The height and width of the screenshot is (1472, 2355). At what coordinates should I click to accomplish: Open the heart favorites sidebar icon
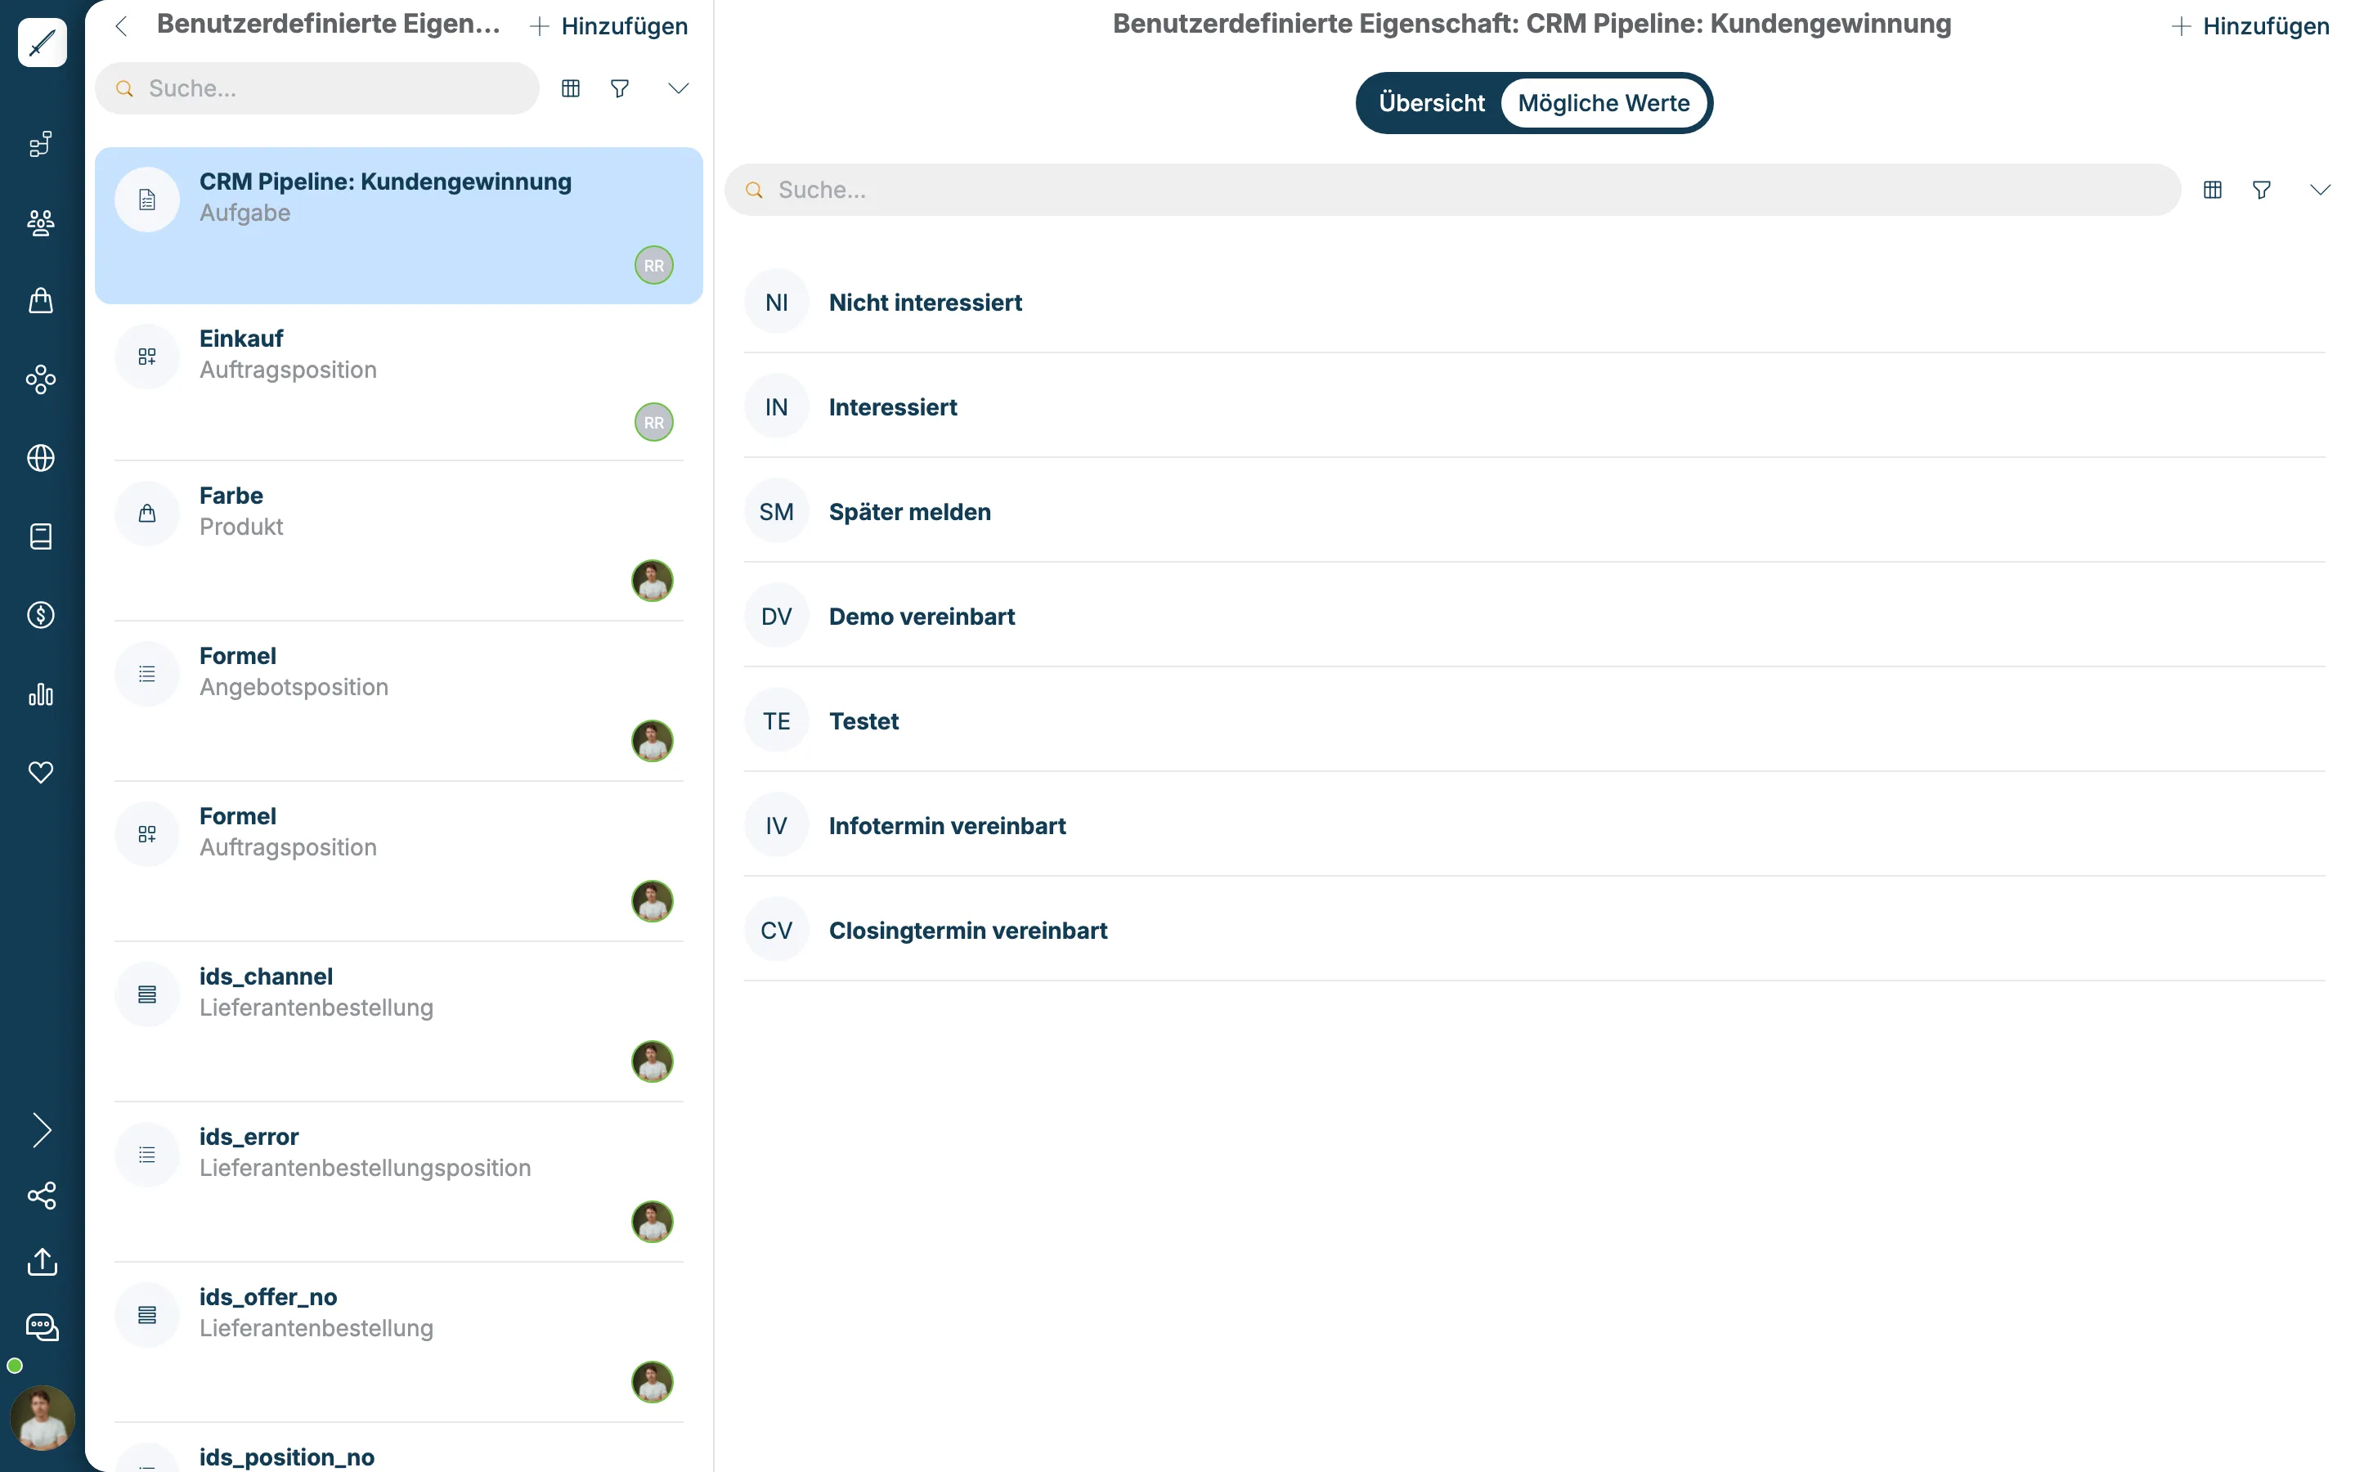pyautogui.click(x=41, y=772)
